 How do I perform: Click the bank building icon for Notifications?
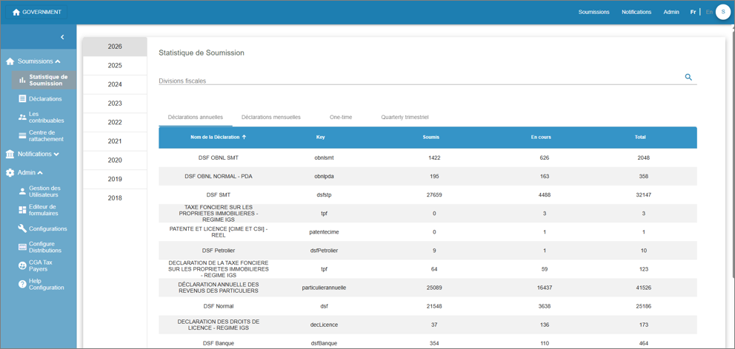(x=10, y=154)
